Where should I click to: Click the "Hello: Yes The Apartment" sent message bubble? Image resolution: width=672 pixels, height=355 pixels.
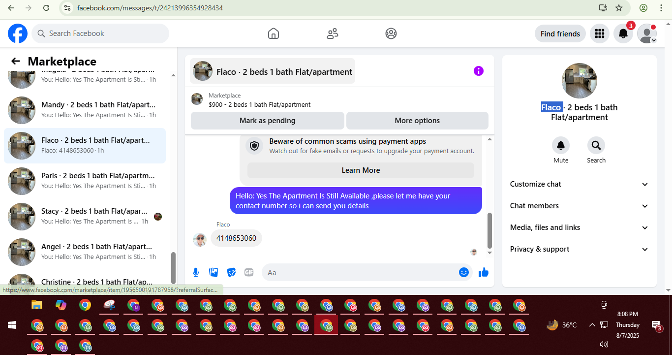(356, 201)
